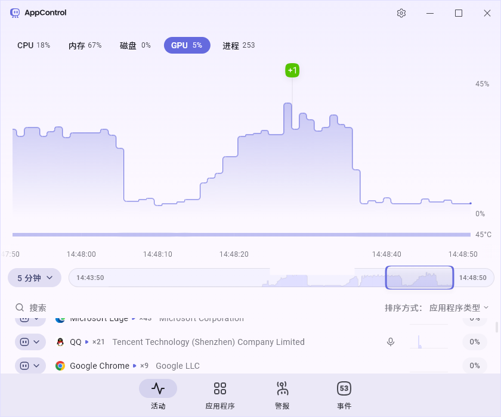Select the 进程 253 tab
Viewport: 501px width, 417px height.
239,45
